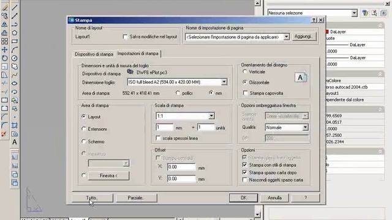Click the mm scale value input field
Viewport: 392px width, 220px height.
tap(165, 128)
